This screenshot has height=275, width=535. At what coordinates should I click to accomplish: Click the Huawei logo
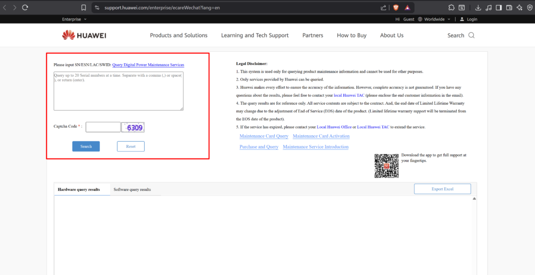tap(84, 35)
